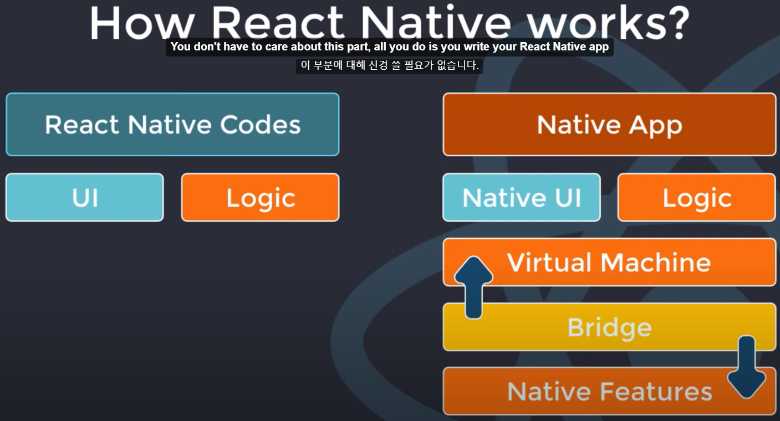This screenshot has width=780, height=421.
Task: Click the "Native UI" box
Action: tap(522, 197)
